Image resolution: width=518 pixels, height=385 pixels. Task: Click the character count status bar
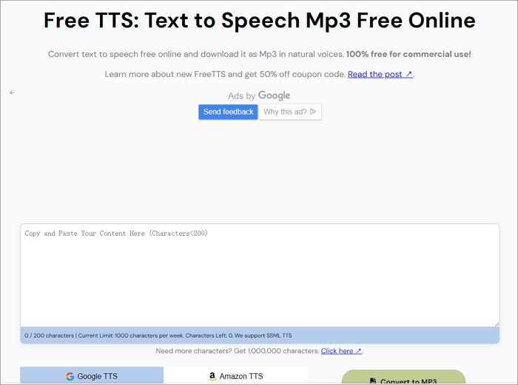coord(259,335)
